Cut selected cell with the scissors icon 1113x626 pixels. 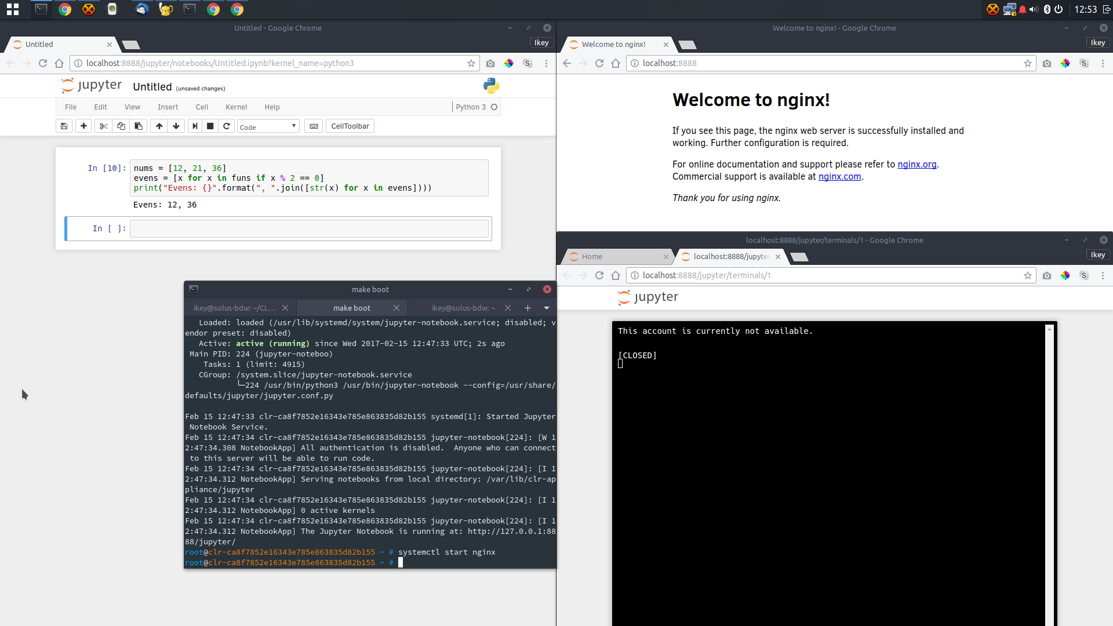coord(104,126)
